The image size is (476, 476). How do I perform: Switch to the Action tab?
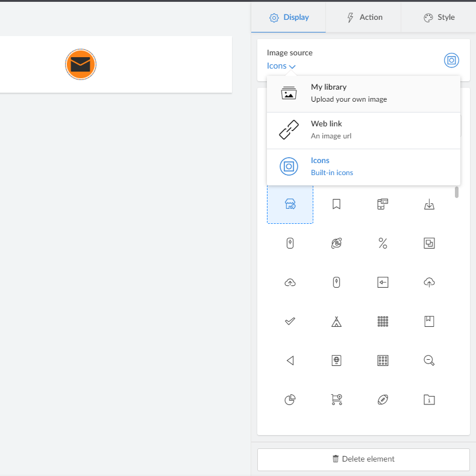(363, 17)
